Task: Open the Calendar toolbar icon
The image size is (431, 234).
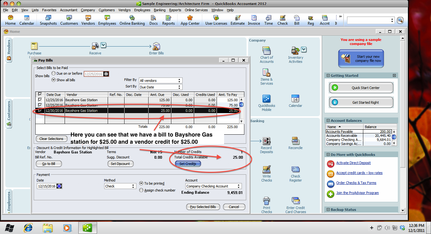Action: 27,20
